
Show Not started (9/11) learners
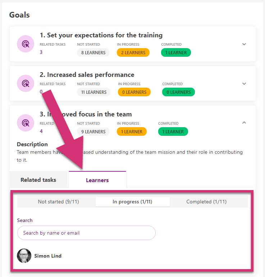pos(58,202)
